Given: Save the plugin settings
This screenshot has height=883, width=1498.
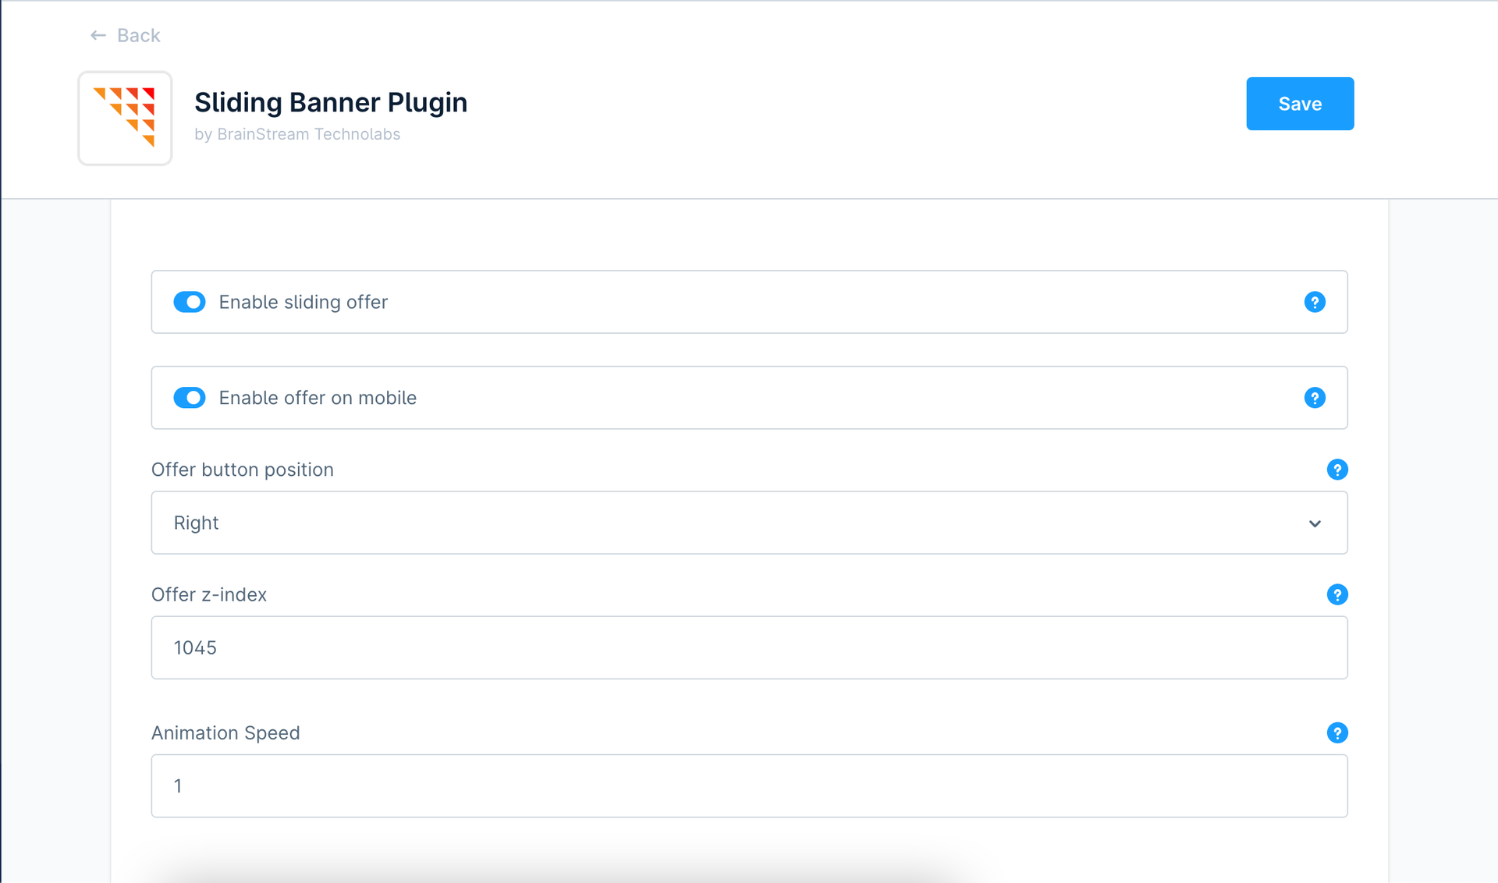Looking at the screenshot, I should pyautogui.click(x=1299, y=104).
